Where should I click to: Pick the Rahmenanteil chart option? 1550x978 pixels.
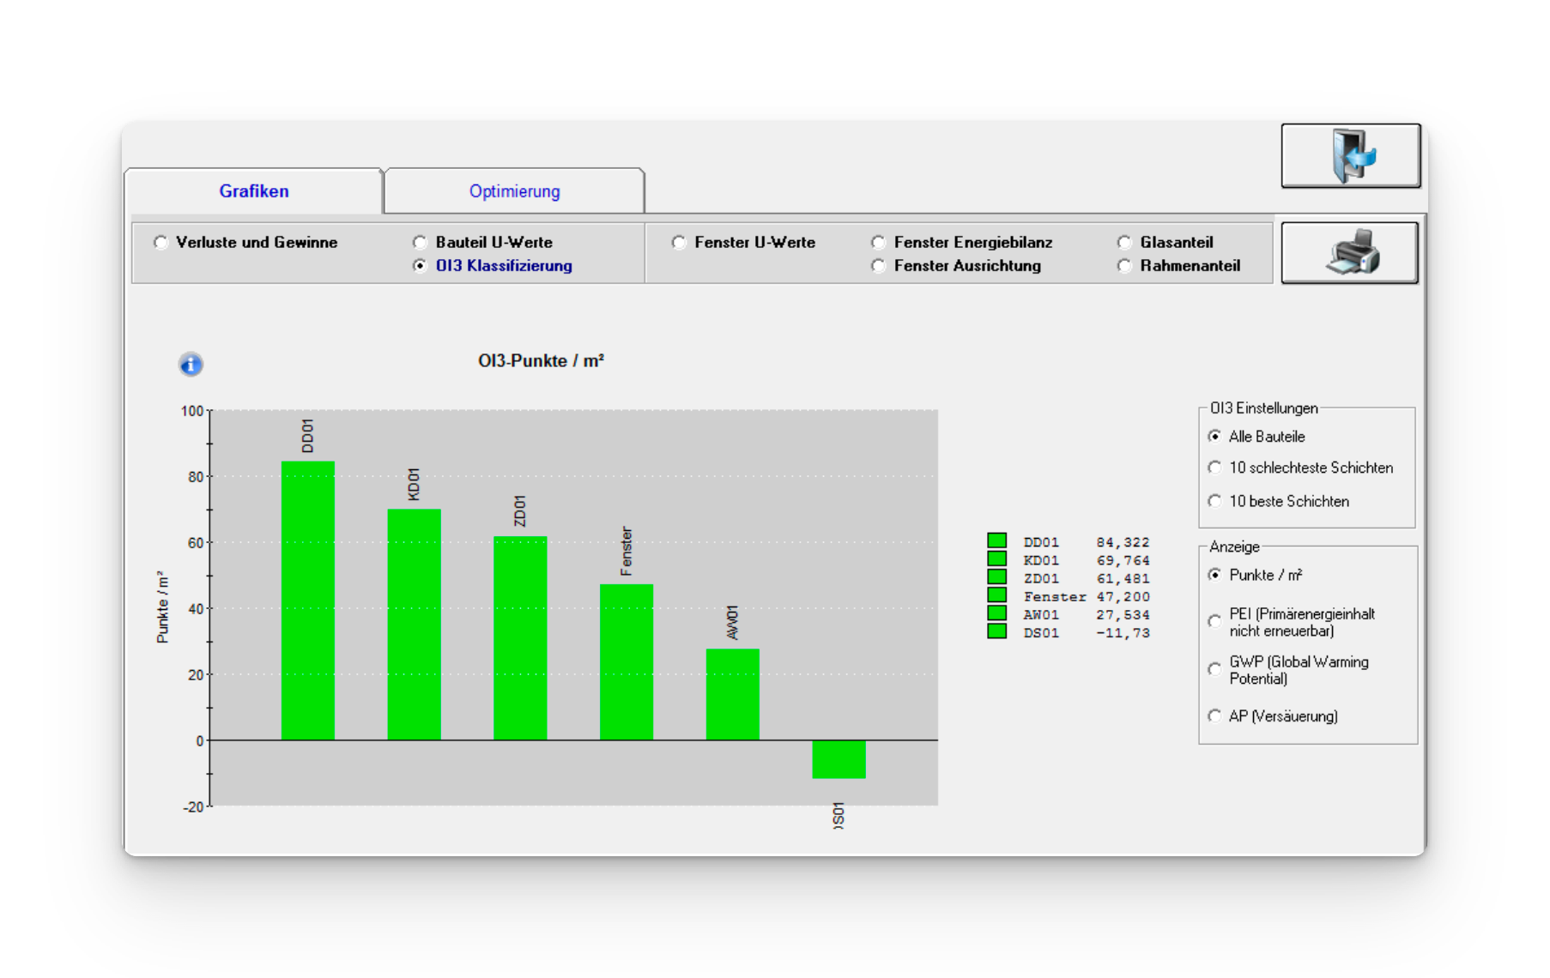pyautogui.click(x=1124, y=266)
